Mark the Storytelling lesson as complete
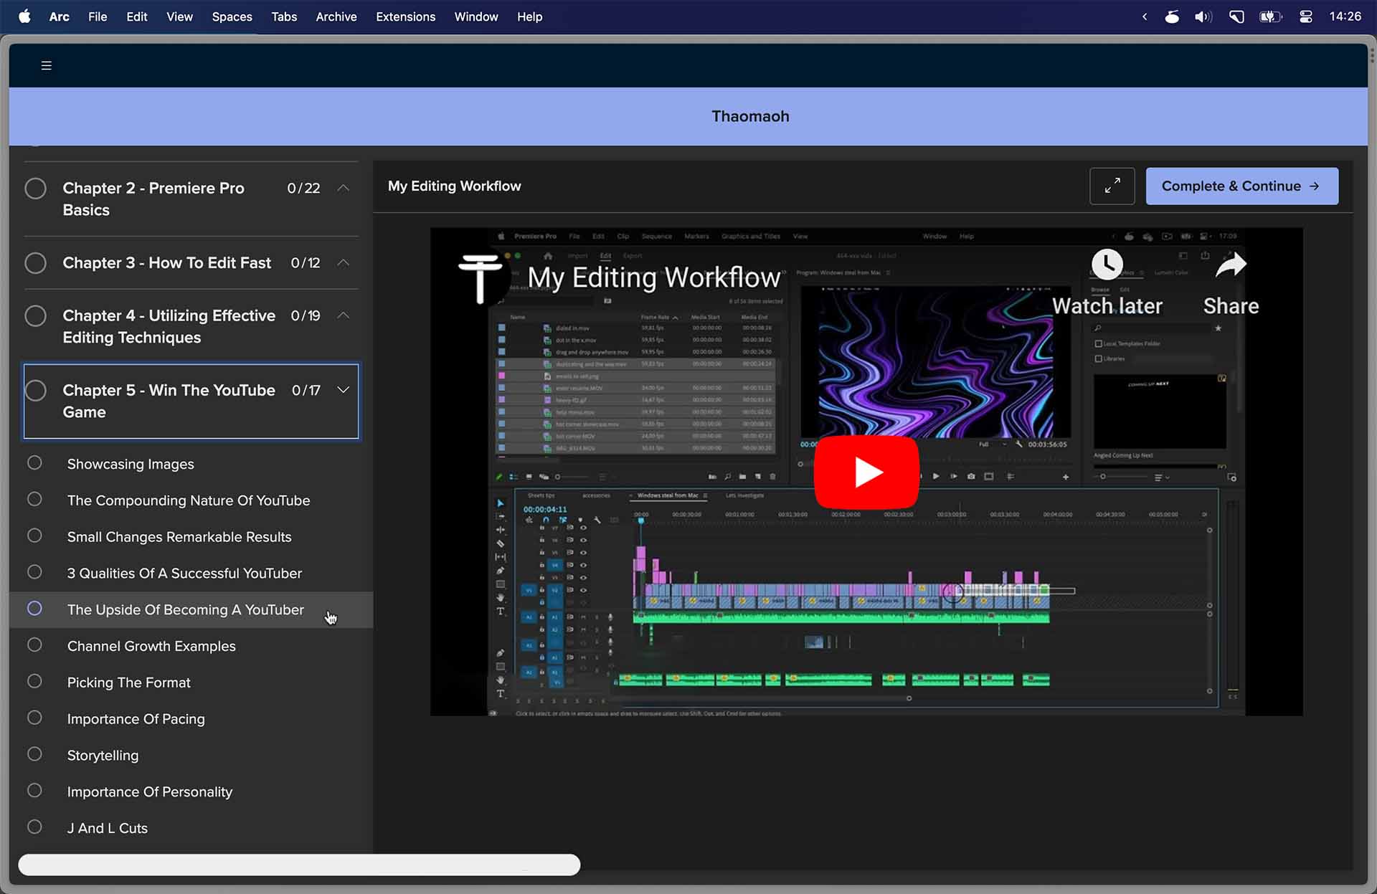Viewport: 1377px width, 894px height. [x=35, y=753]
